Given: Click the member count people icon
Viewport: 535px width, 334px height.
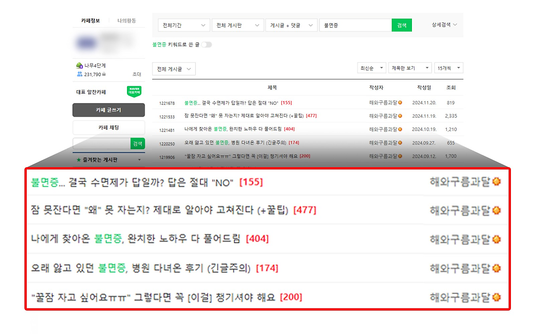Looking at the screenshot, I should tap(80, 74).
